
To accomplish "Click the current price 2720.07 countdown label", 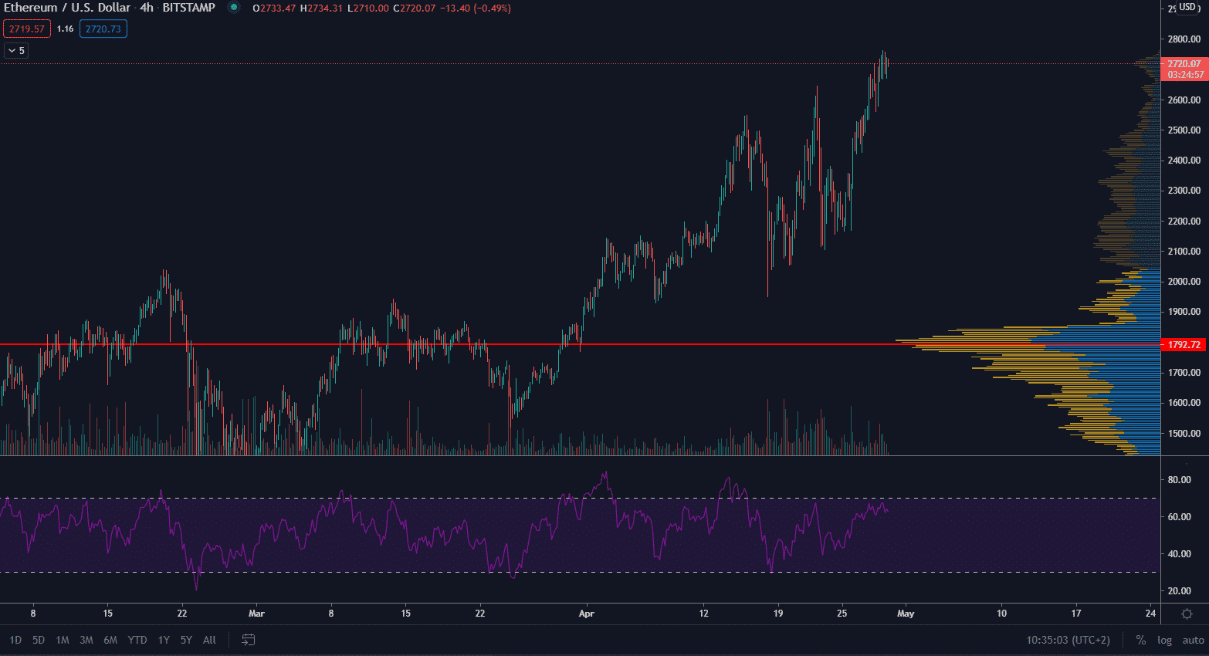I will point(1184,69).
